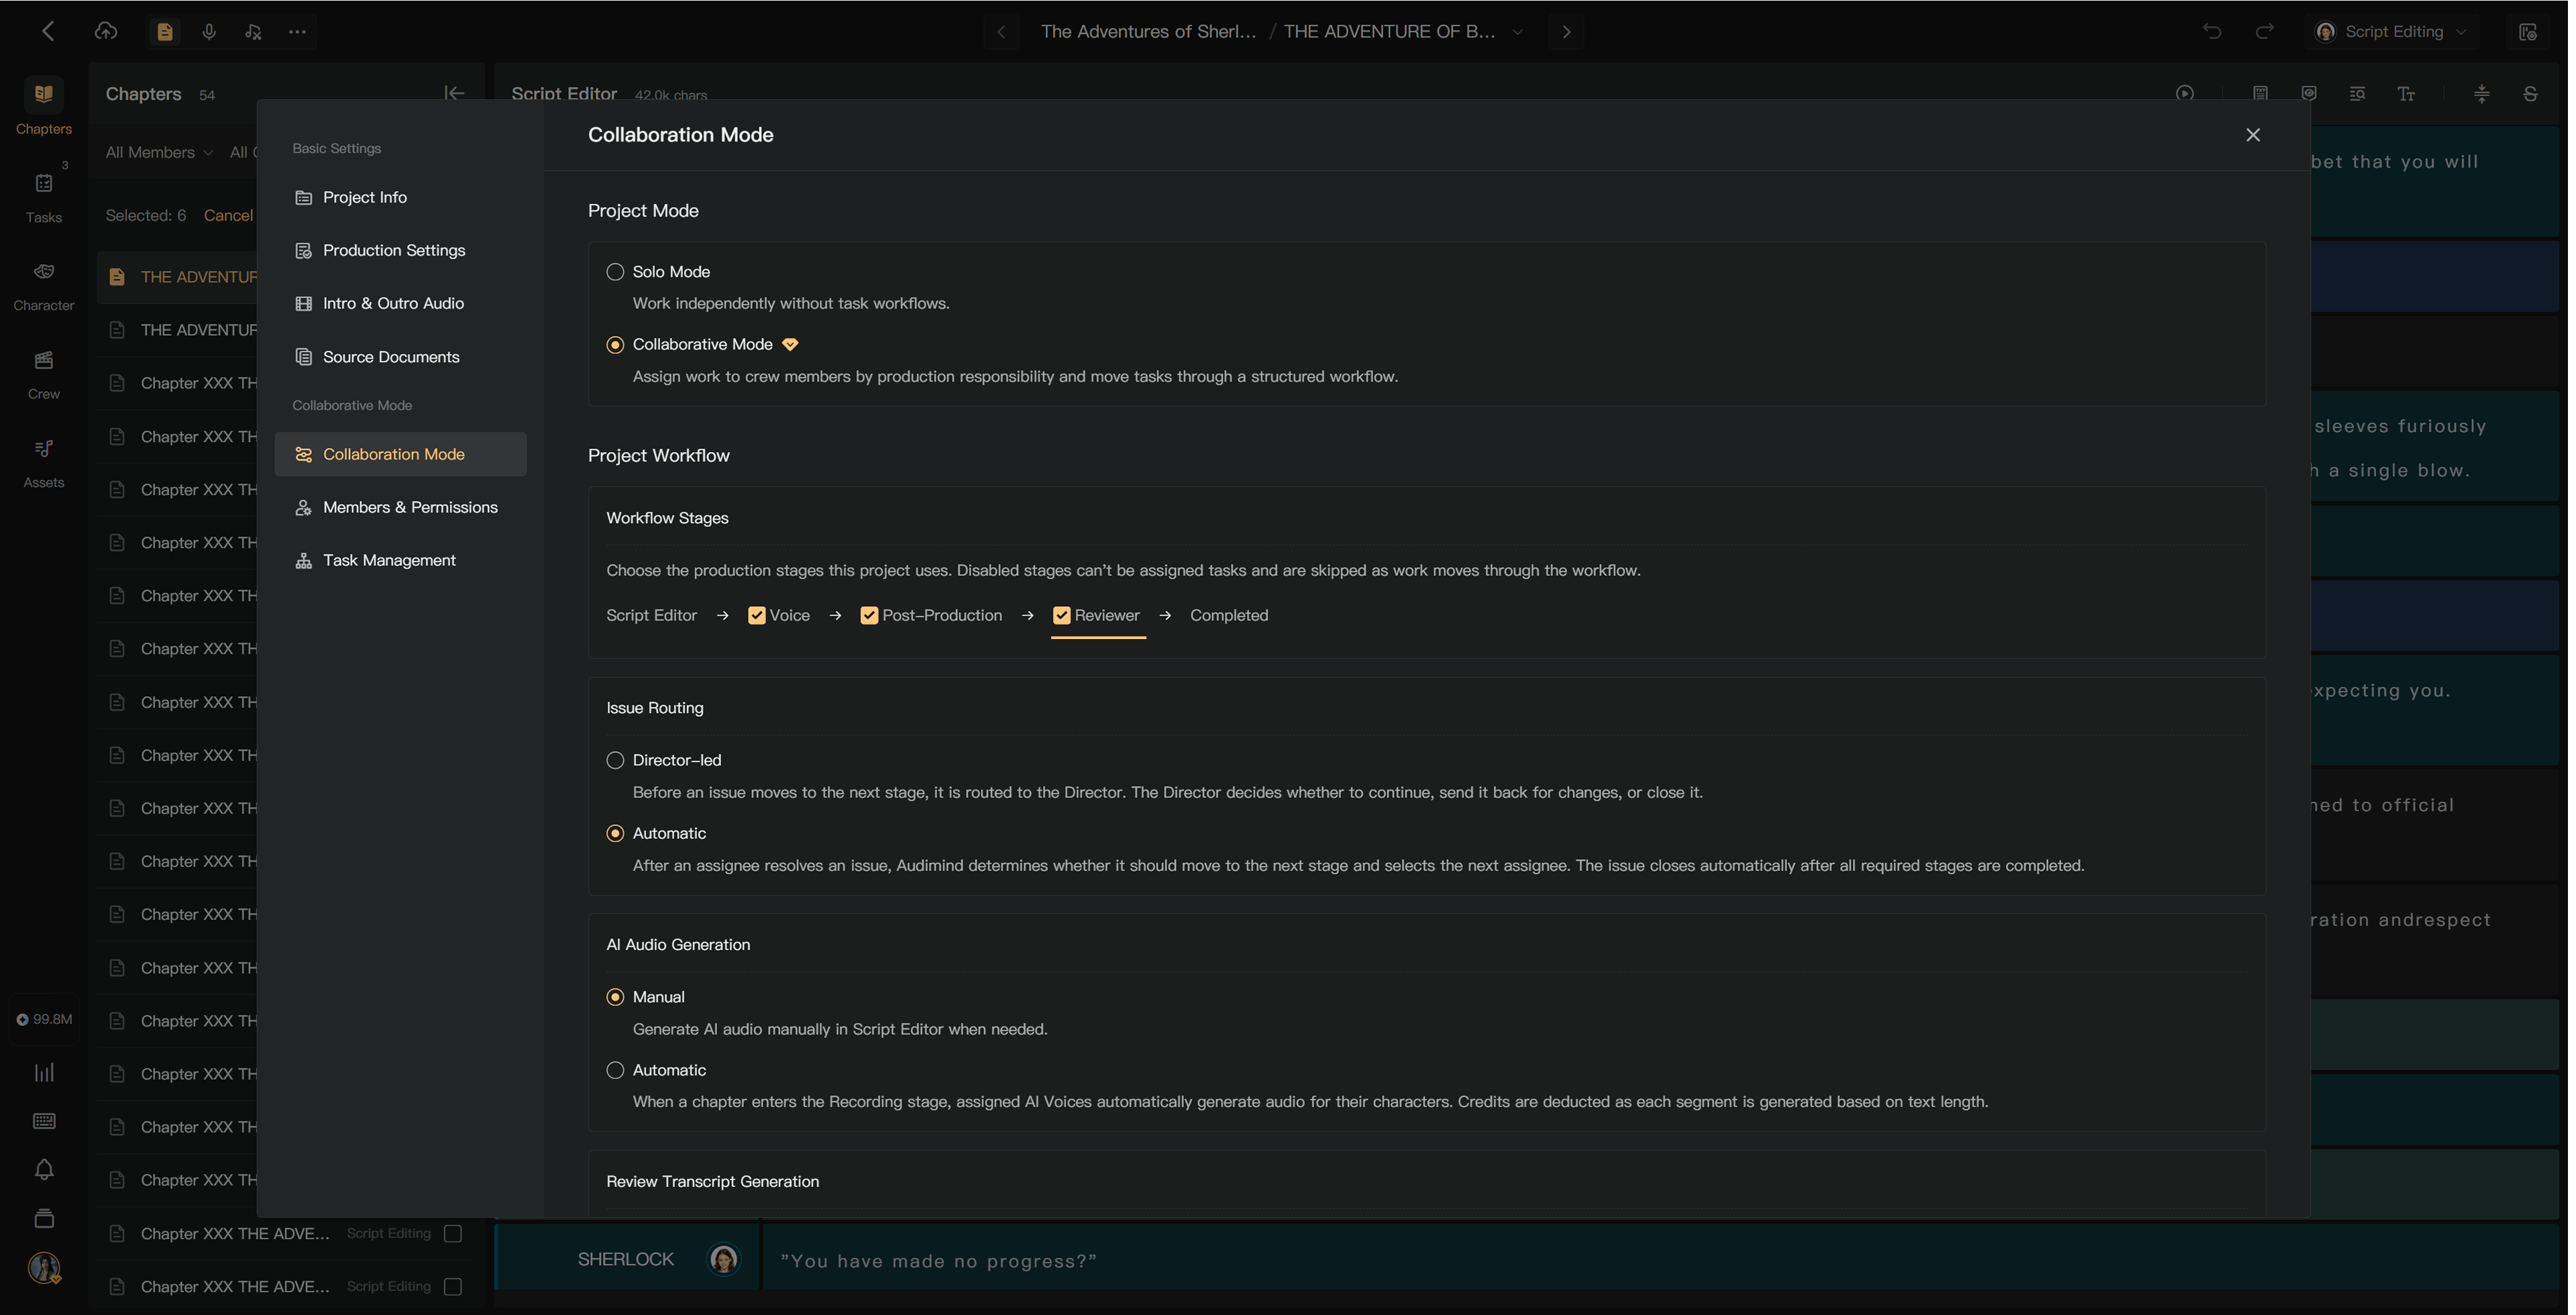Click The Adventures of Sherl... breadcrumb
2576x1315 pixels.
point(1149,32)
